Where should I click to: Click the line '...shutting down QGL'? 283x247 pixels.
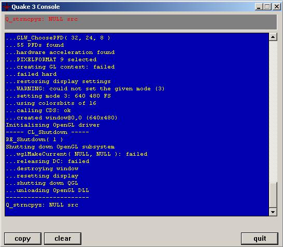pyautogui.click(x=42, y=183)
